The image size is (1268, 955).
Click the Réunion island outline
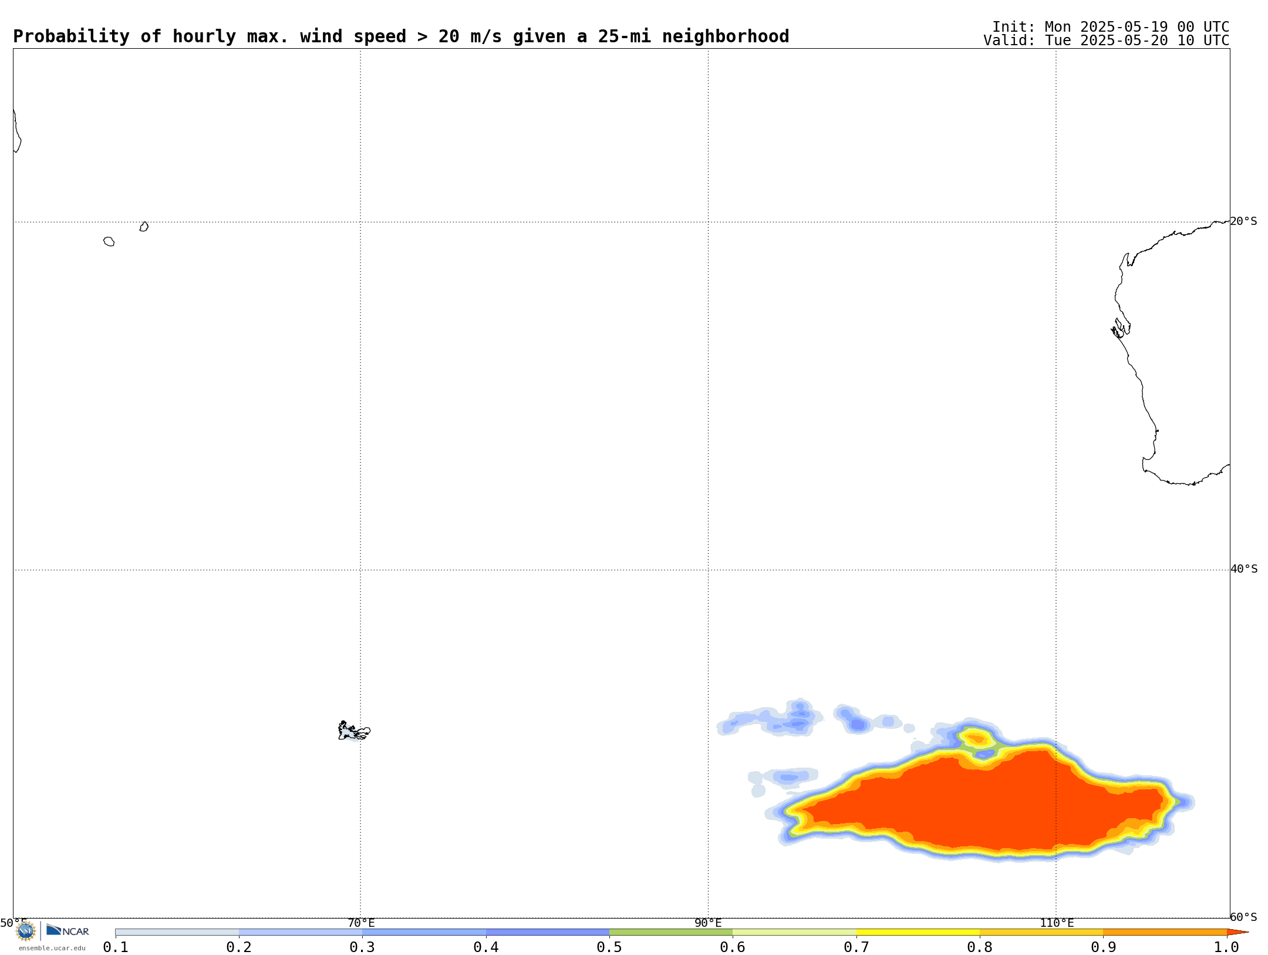(x=109, y=241)
